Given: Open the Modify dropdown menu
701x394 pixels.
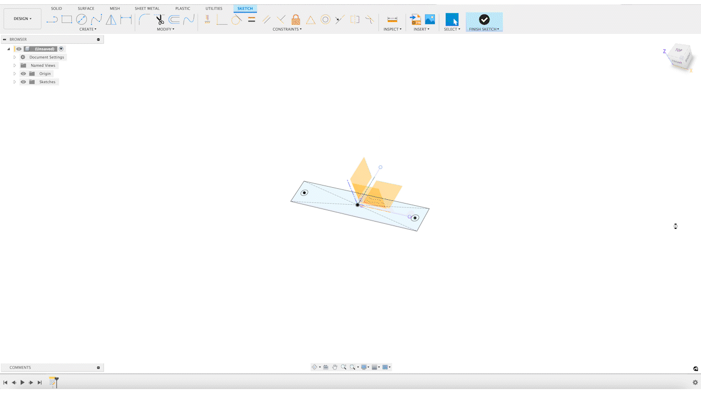Looking at the screenshot, I should pos(165,29).
